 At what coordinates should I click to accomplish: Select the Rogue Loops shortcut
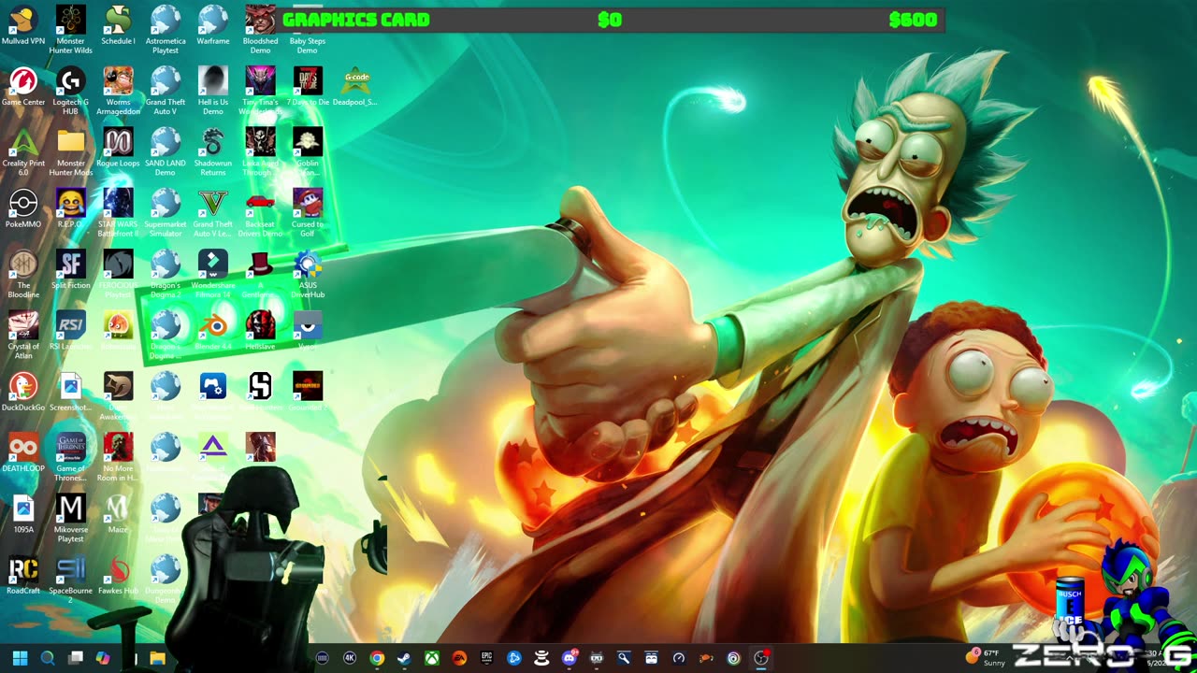pyautogui.click(x=118, y=148)
